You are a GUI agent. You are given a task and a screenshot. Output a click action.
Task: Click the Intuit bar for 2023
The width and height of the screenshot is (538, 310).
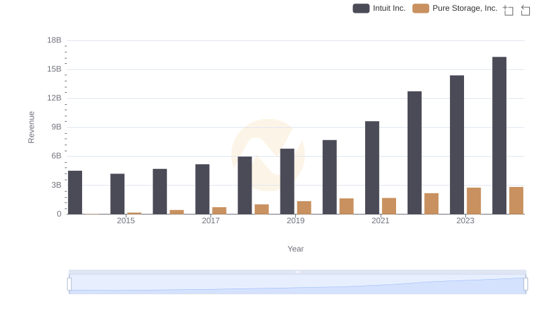click(x=457, y=145)
